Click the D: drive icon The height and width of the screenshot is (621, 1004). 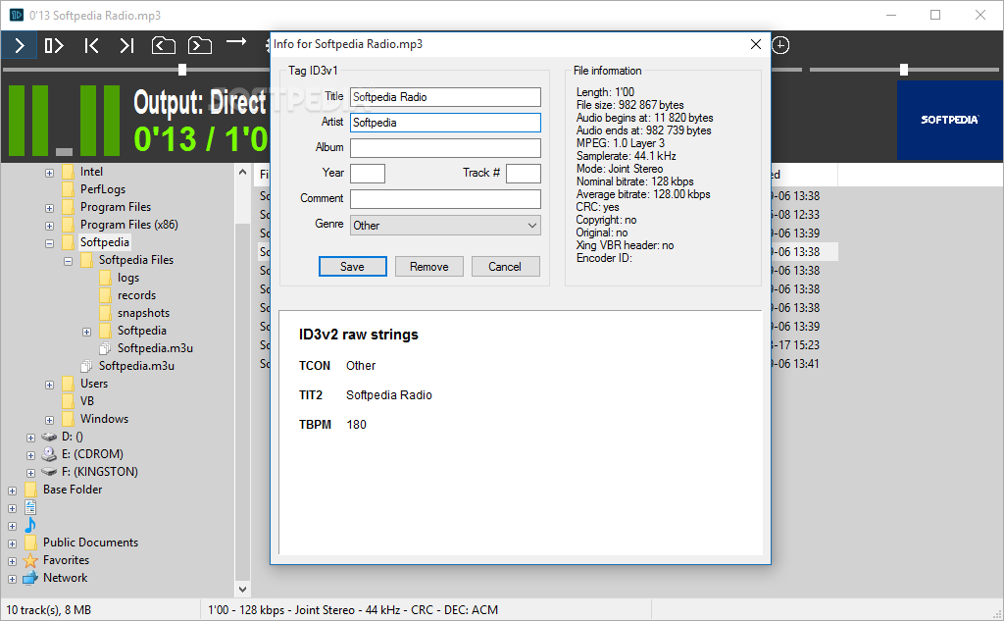point(49,437)
